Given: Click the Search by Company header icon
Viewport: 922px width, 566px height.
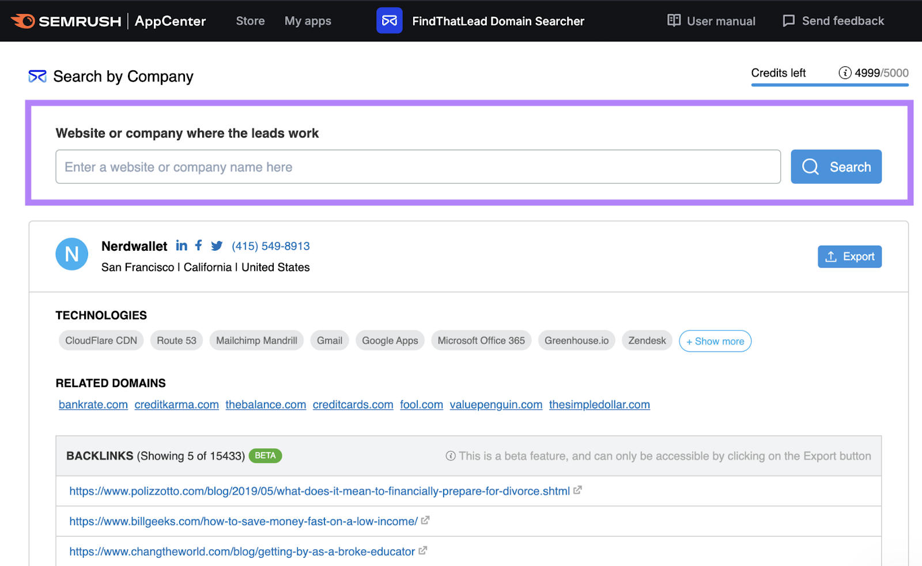Looking at the screenshot, I should pos(36,76).
